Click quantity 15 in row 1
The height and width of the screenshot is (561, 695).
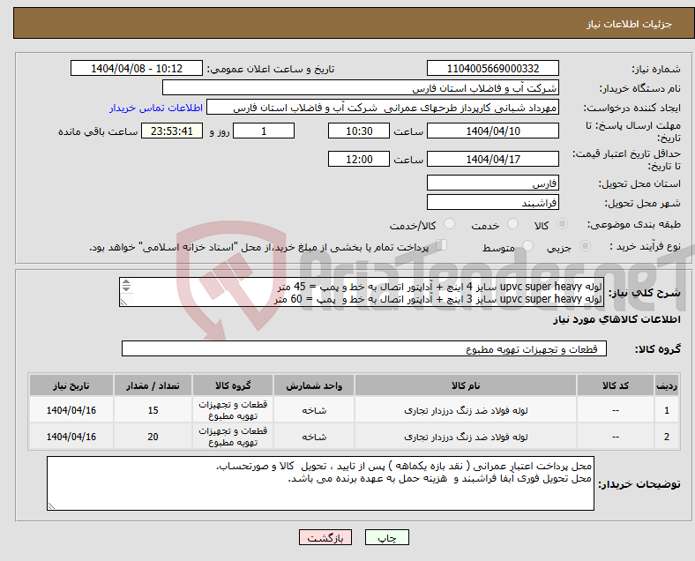(x=153, y=410)
